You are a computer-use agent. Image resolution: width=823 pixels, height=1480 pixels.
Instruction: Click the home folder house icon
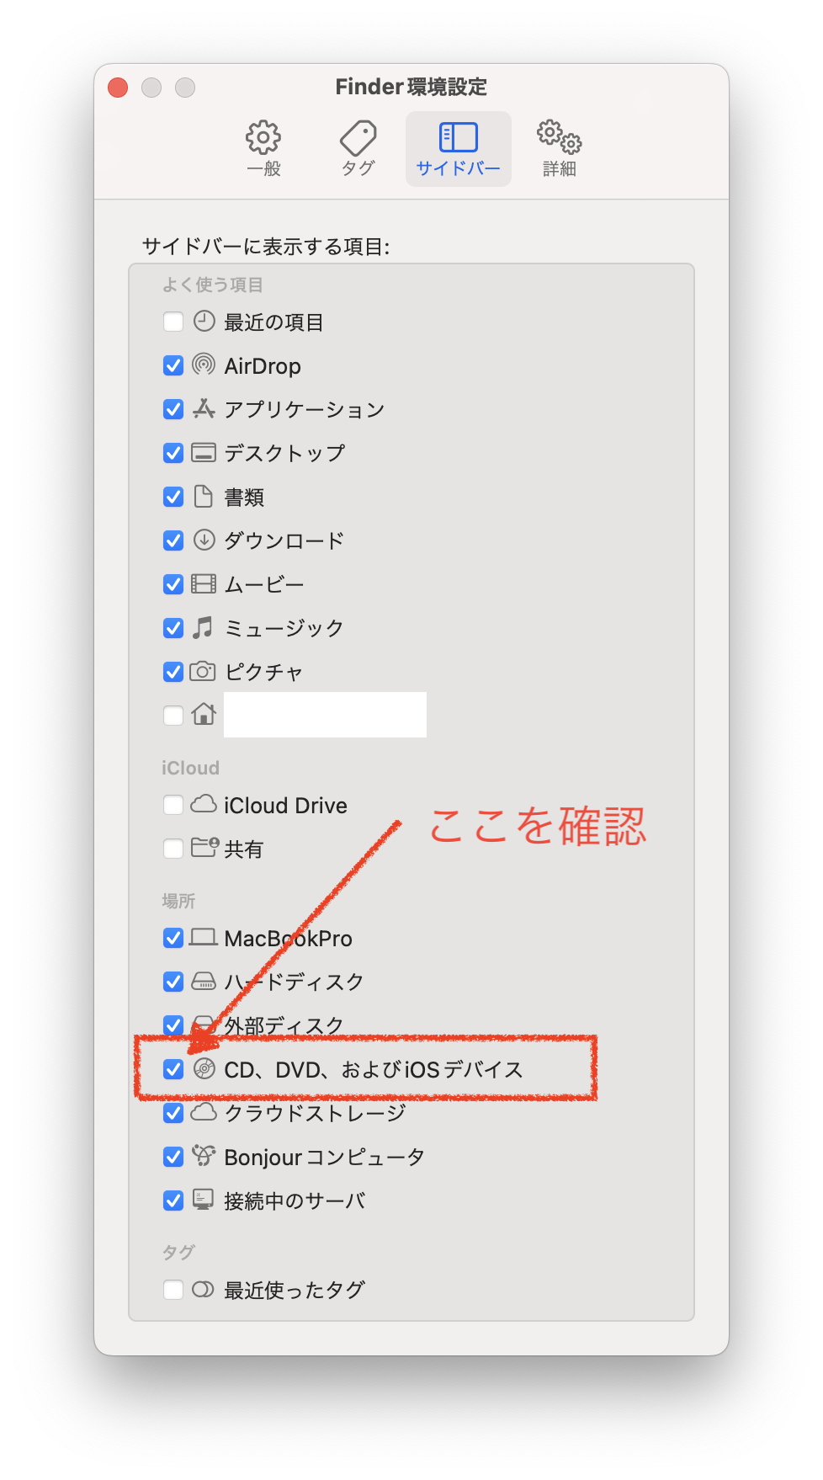coord(204,714)
